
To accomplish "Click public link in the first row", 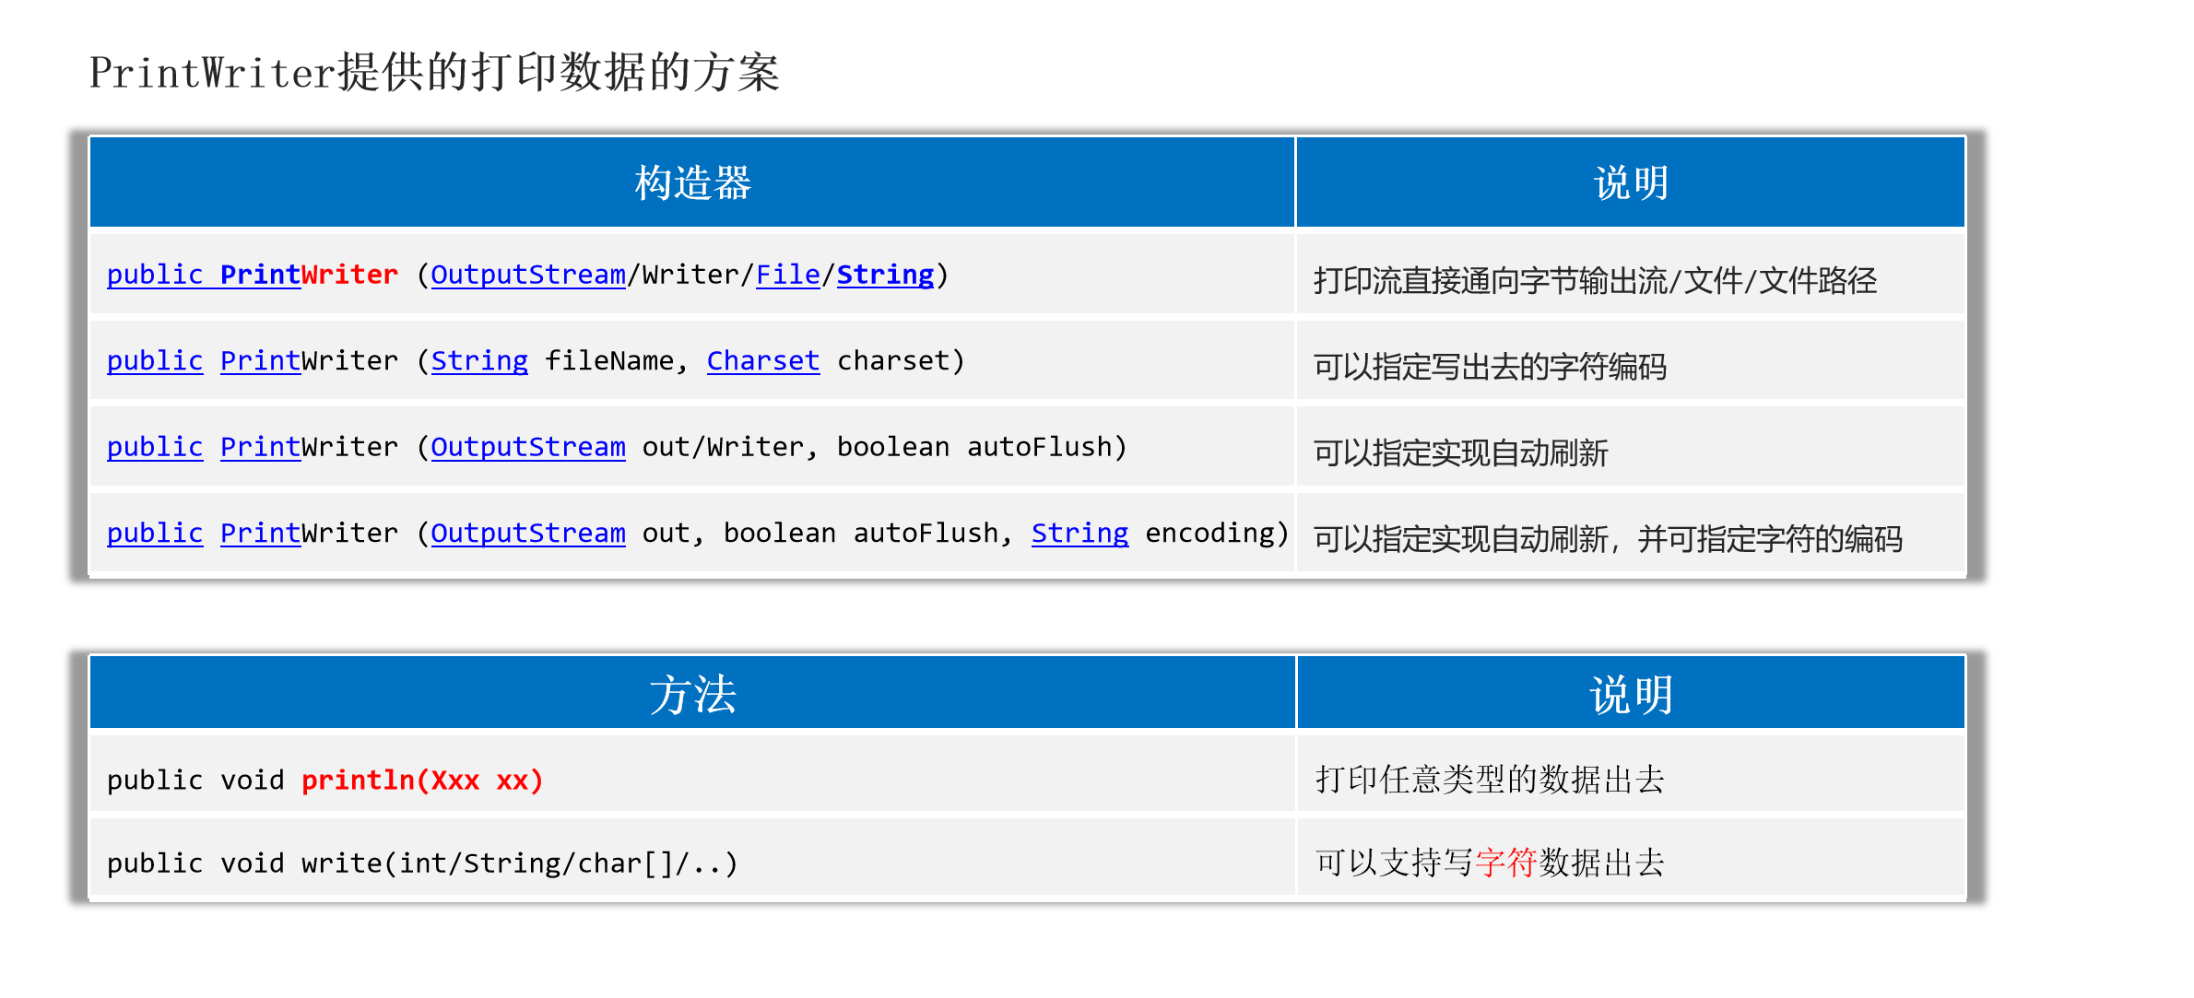I will pos(154,275).
